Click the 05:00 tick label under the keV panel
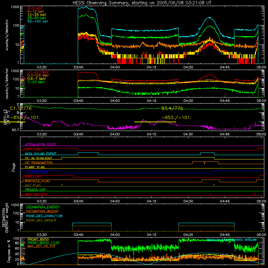 coord(261,67)
